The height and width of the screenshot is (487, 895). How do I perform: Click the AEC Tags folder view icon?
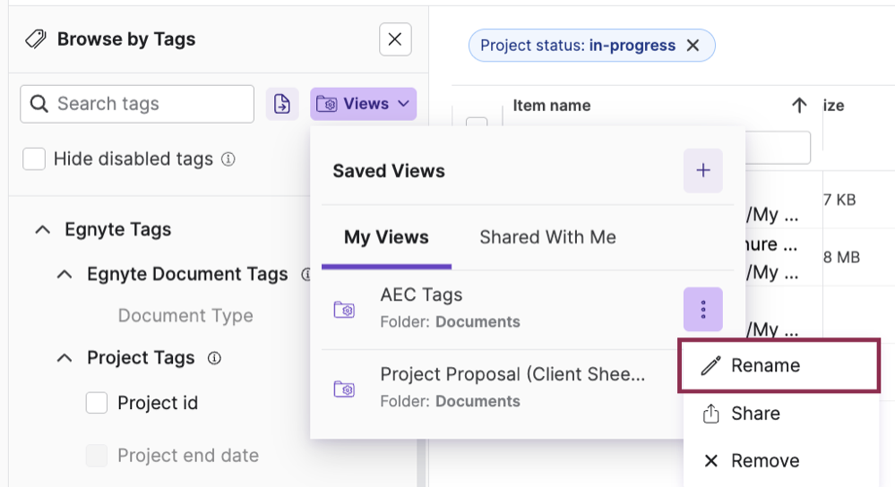click(344, 310)
